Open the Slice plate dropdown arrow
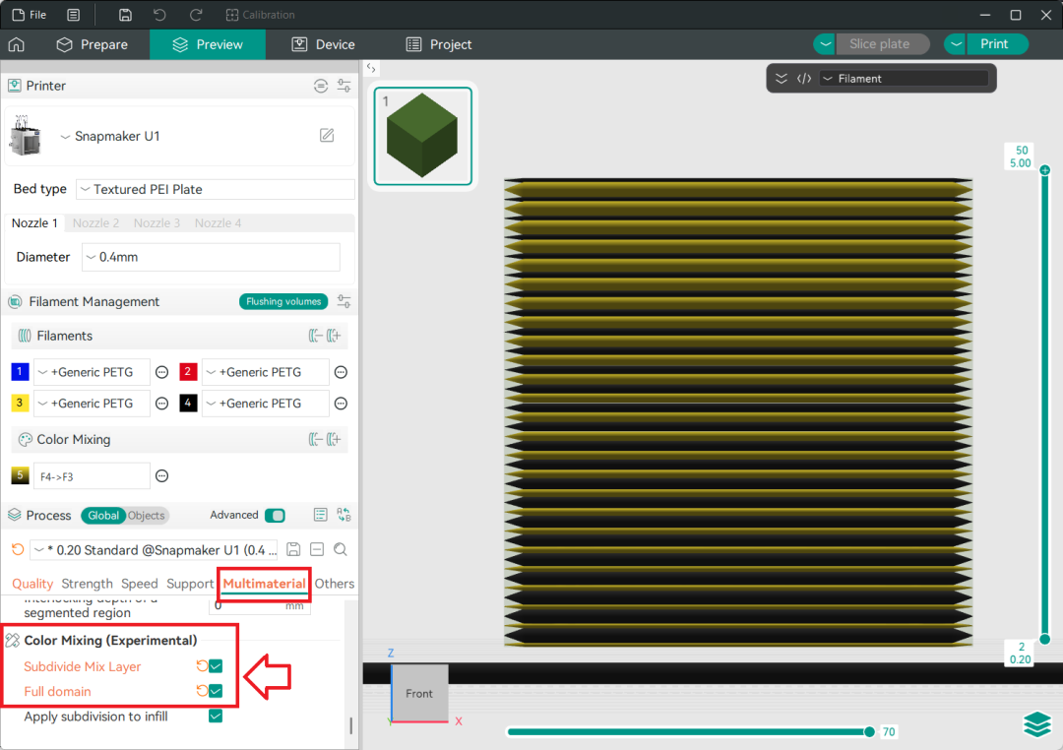The image size is (1063, 750). pos(825,44)
